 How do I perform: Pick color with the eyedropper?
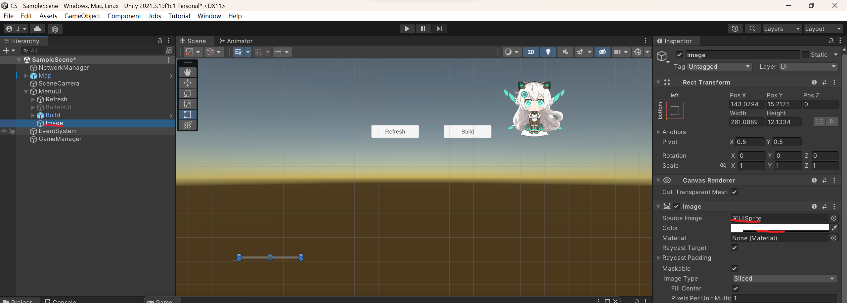point(834,228)
